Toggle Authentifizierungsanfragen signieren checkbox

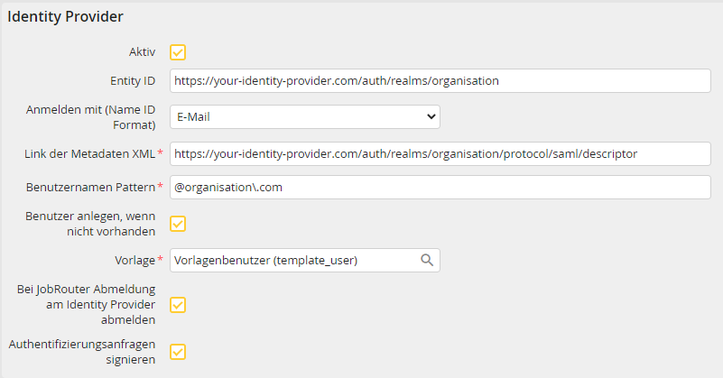pyautogui.click(x=178, y=351)
